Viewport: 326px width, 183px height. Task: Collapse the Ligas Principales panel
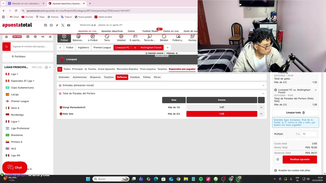tap(50, 67)
